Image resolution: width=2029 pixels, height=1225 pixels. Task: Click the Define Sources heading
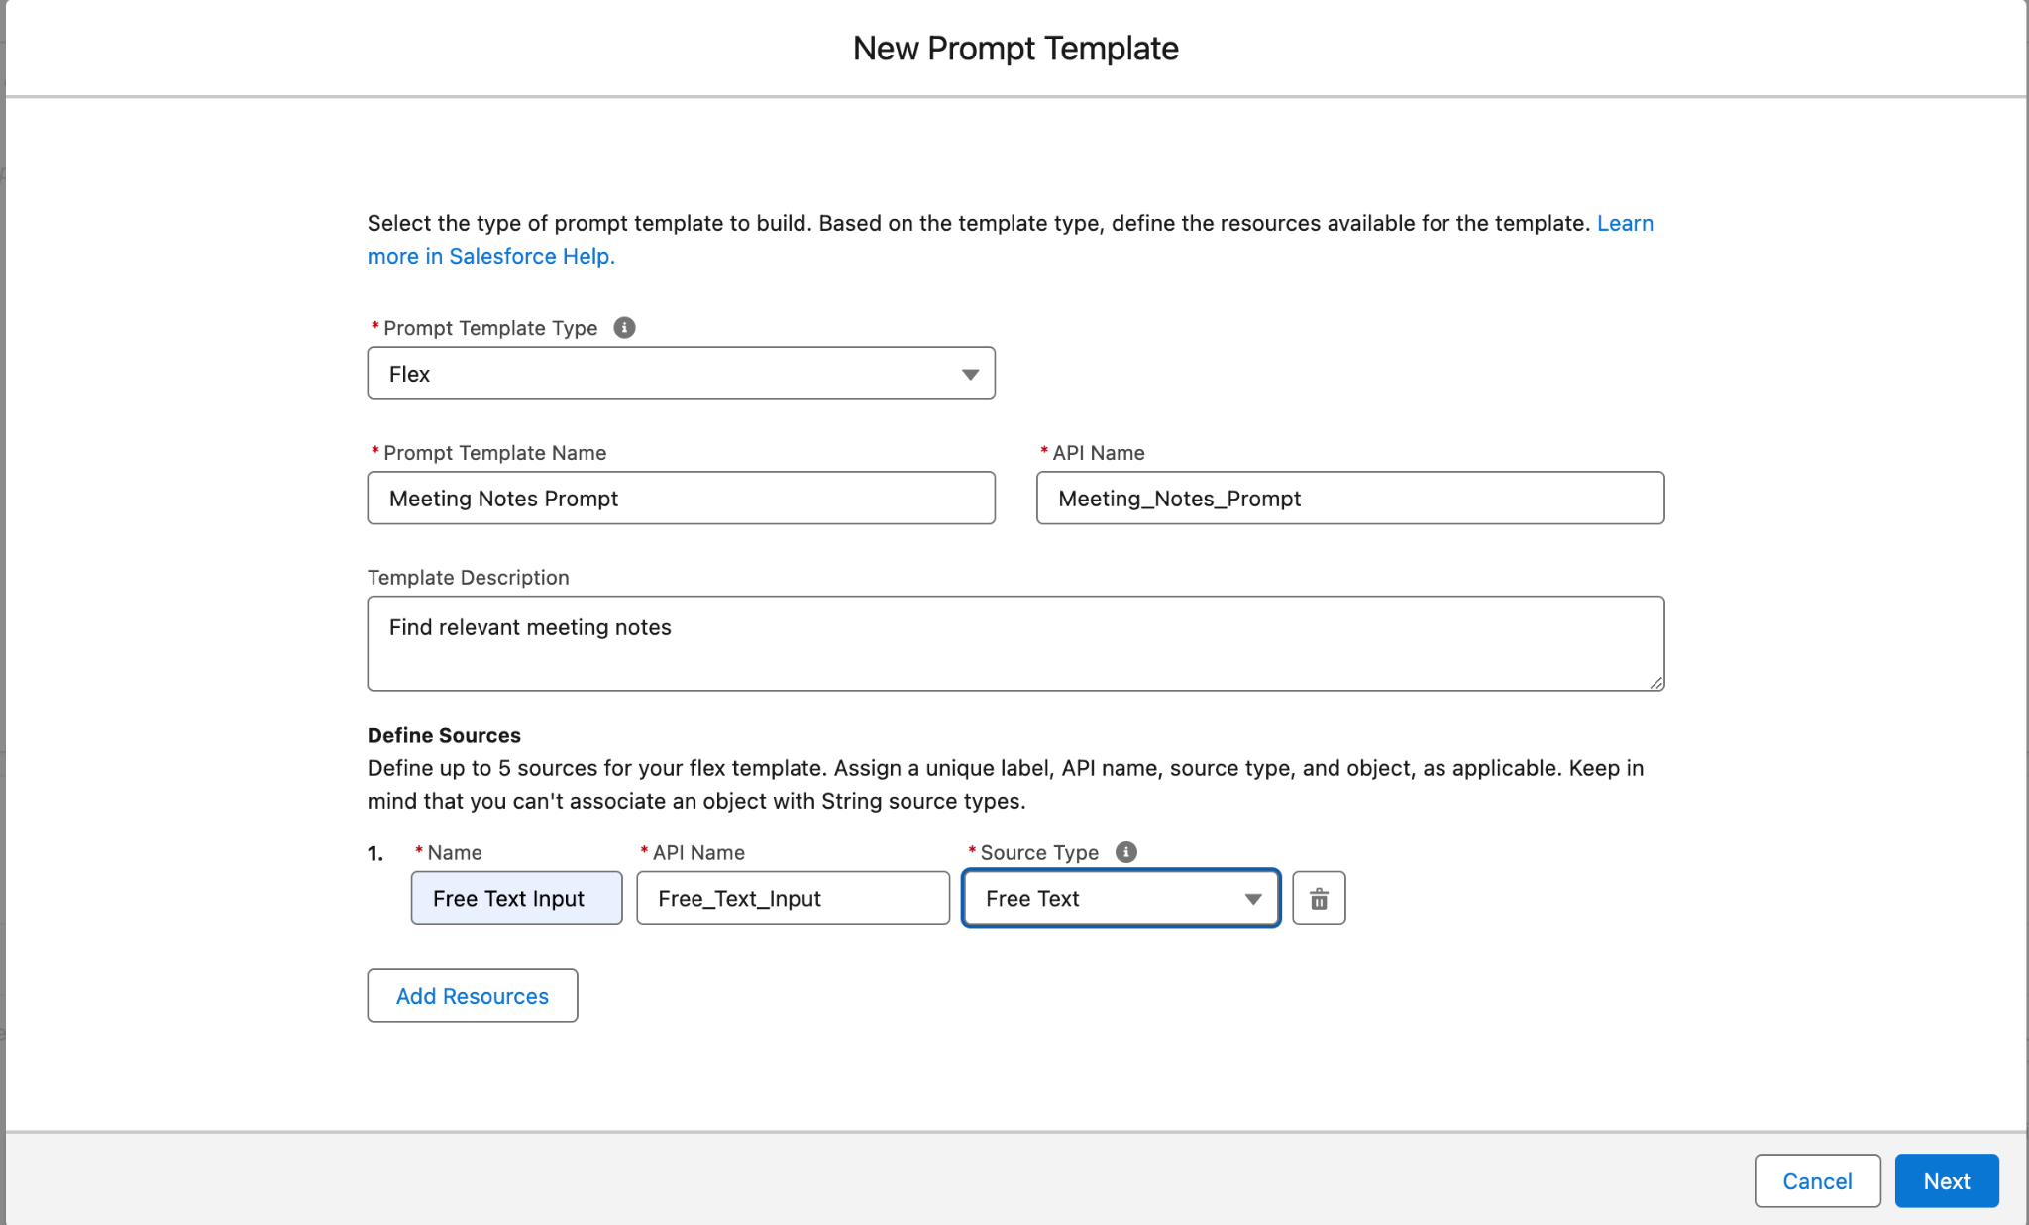pyautogui.click(x=444, y=735)
